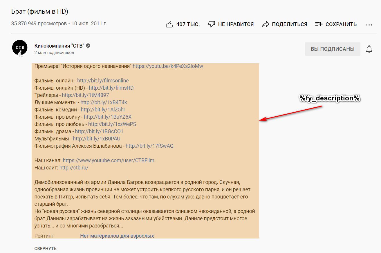The height and width of the screenshot is (253, 381).
Task: Open the ctb.ru website link
Action: pyautogui.click(x=74, y=168)
